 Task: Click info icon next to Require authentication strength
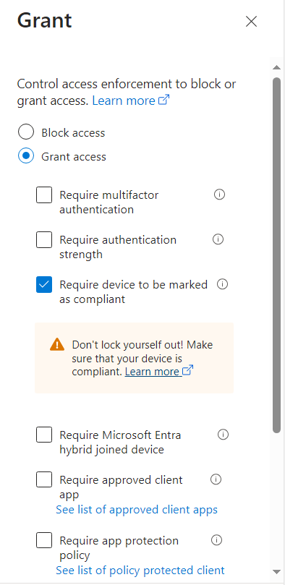[x=218, y=239]
